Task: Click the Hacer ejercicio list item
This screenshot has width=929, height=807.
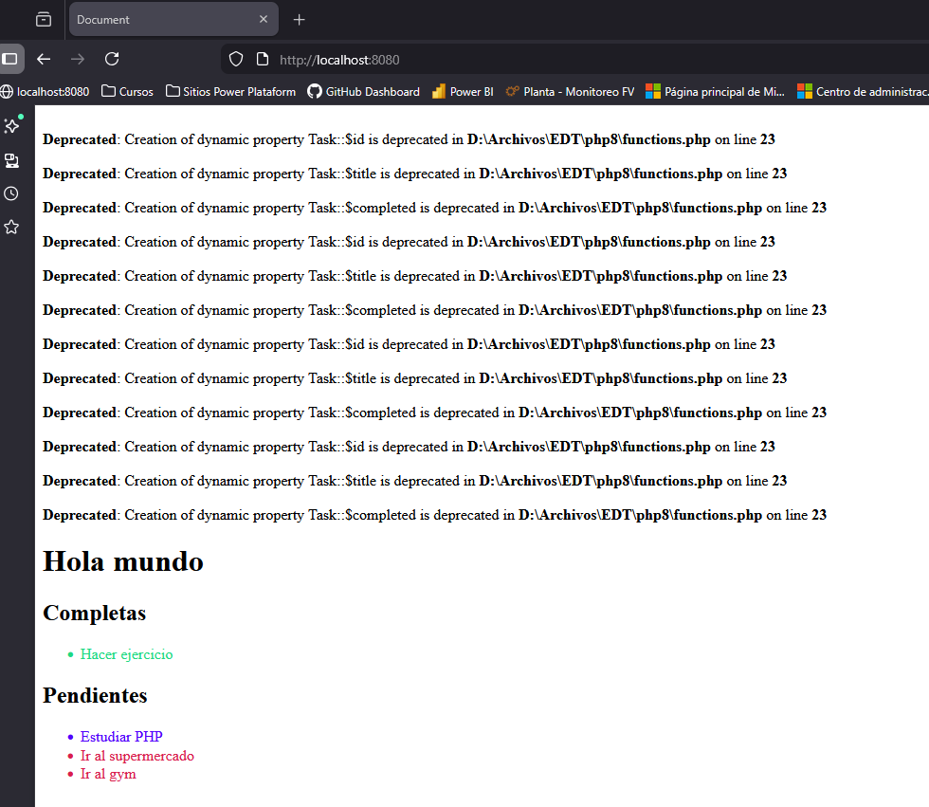Action: (x=126, y=654)
